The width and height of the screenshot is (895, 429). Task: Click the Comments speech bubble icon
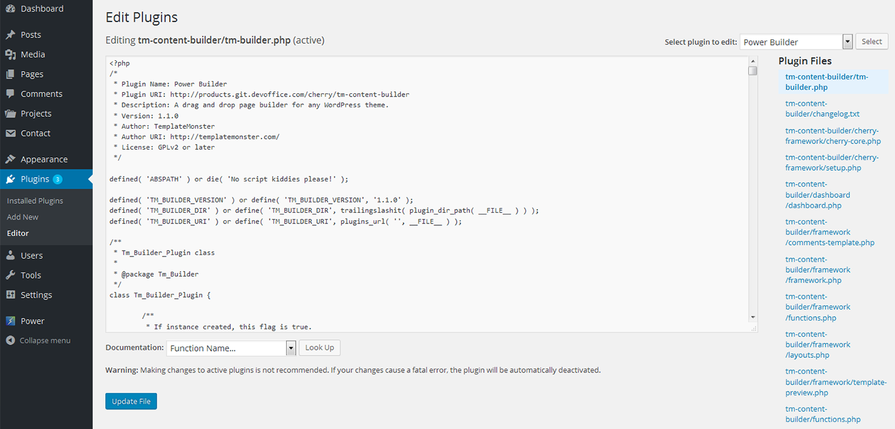click(10, 94)
